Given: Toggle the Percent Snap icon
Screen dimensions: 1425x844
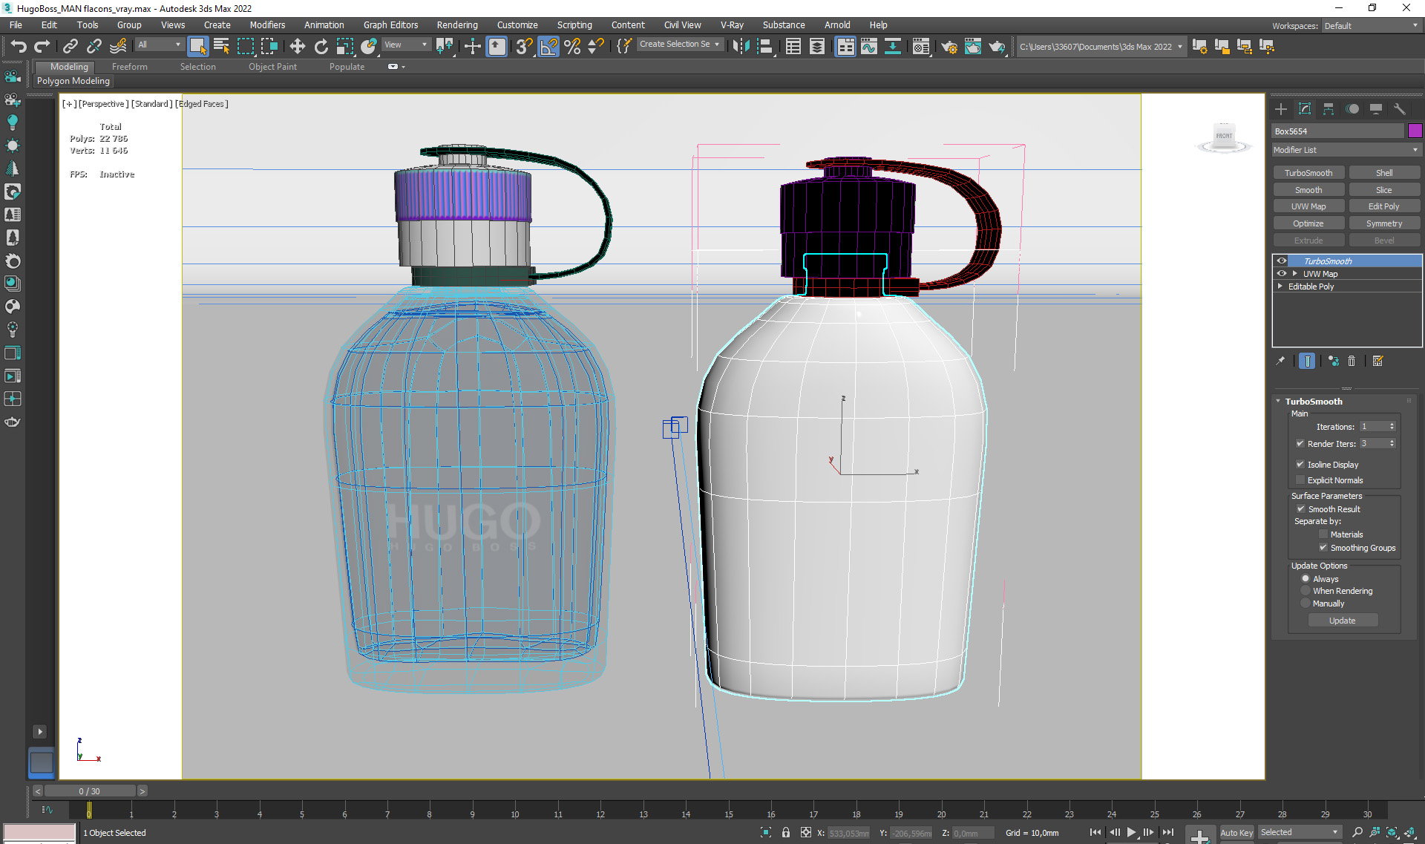Looking at the screenshot, I should coord(572,47).
